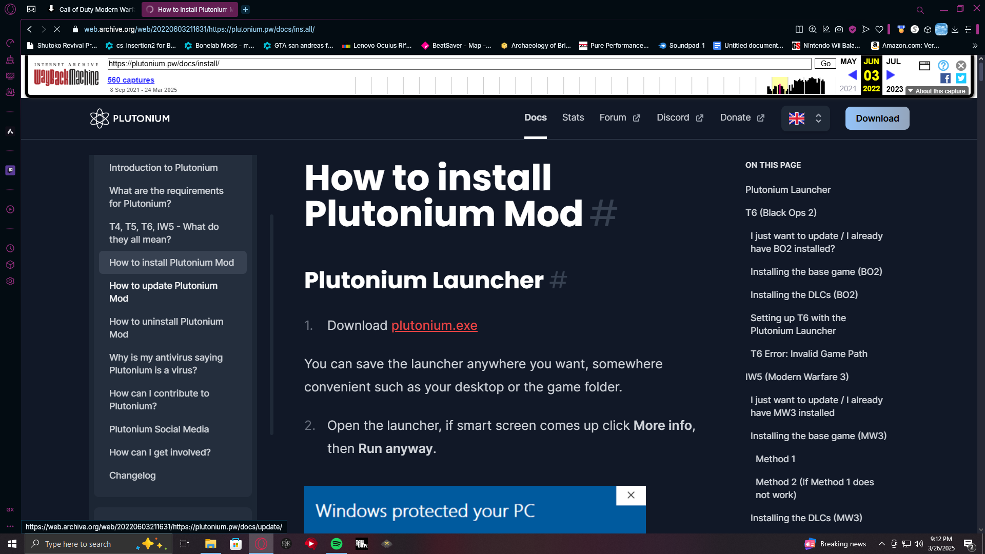
Task: Click the Plutonium logo in the header
Action: [x=130, y=118]
